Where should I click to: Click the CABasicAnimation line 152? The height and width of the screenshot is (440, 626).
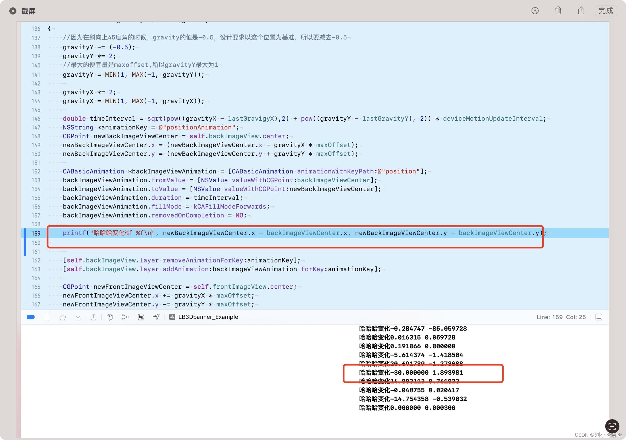point(245,171)
